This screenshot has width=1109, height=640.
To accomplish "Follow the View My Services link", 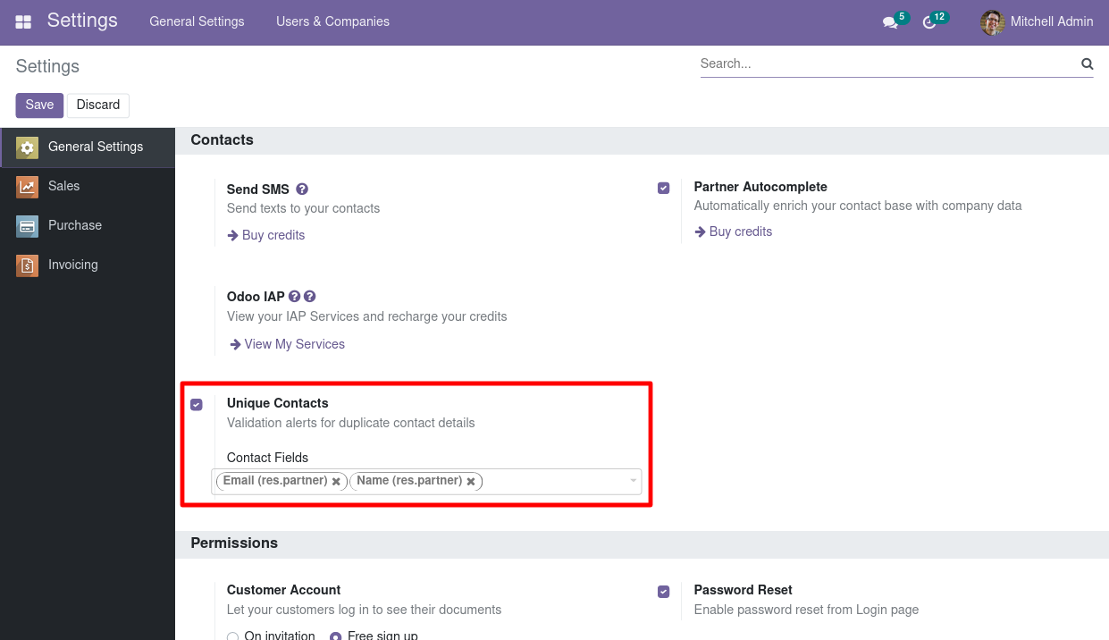I will click(x=294, y=344).
